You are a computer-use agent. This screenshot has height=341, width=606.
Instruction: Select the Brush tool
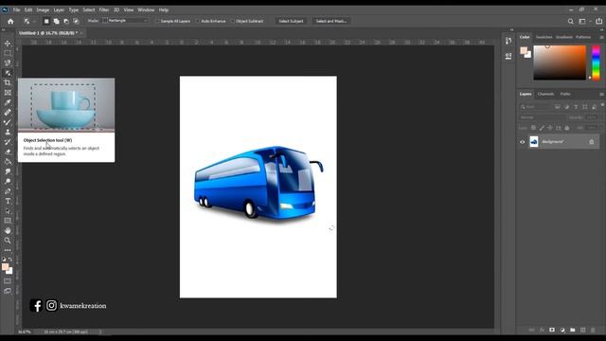click(8, 122)
